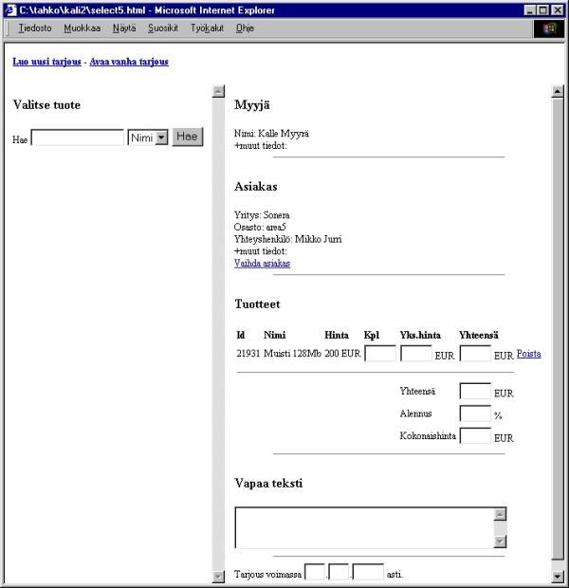The width and height of the screenshot is (569, 588).
Task: Open the Suosikit menu
Action: pos(163,28)
